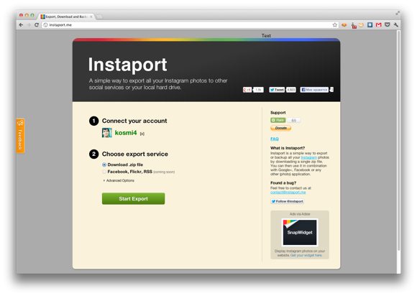Open the FAQ link
The image size is (417, 296).
click(274, 139)
